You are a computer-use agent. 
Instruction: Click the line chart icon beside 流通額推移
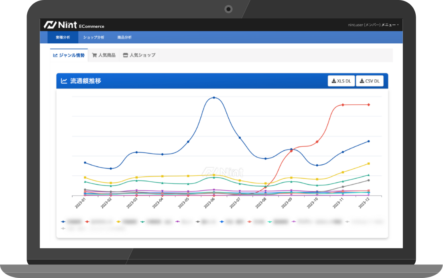pos(64,81)
